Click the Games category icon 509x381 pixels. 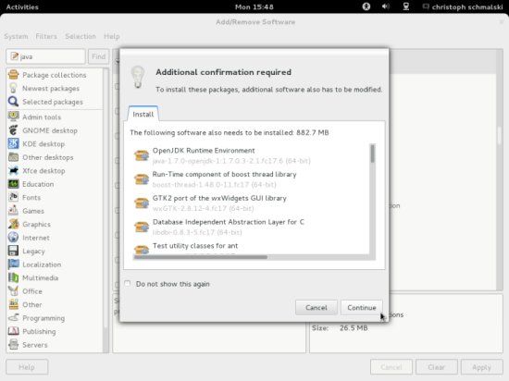(x=13, y=211)
